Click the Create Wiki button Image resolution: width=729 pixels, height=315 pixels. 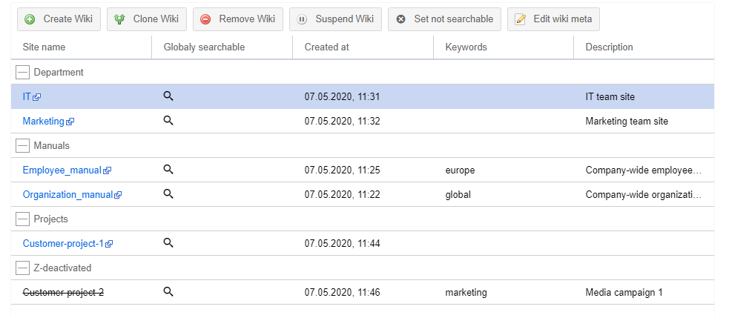[59, 19]
